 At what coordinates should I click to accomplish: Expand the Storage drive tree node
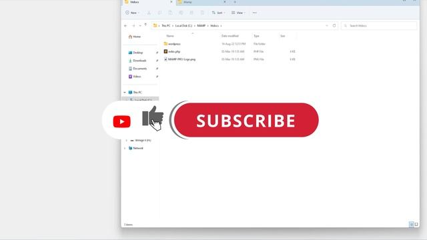pyautogui.click(x=126, y=141)
